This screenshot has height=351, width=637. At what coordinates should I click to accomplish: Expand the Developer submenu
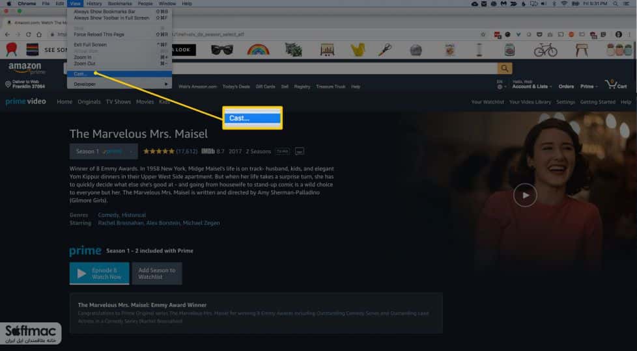coord(119,84)
